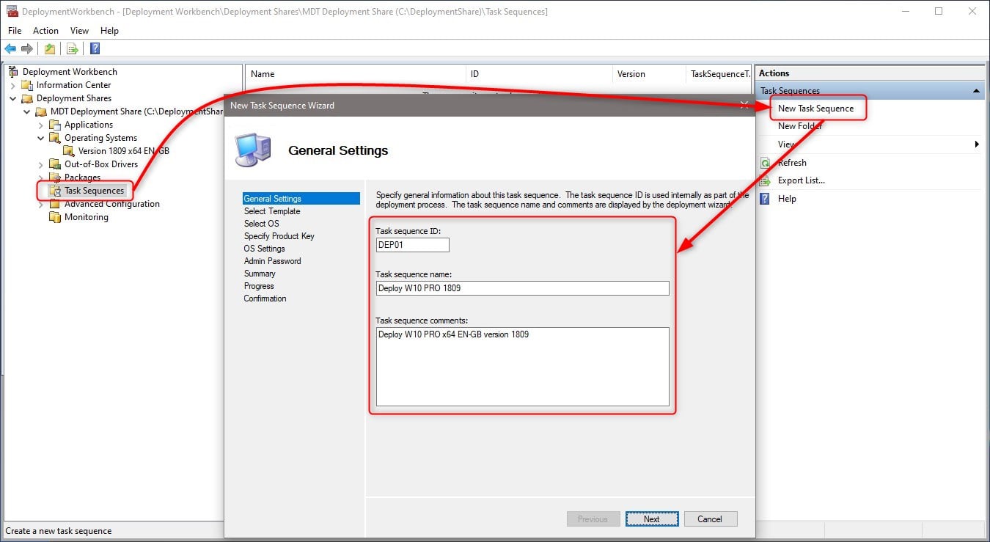Click New Folder in Actions pane
990x542 pixels.
[800, 126]
